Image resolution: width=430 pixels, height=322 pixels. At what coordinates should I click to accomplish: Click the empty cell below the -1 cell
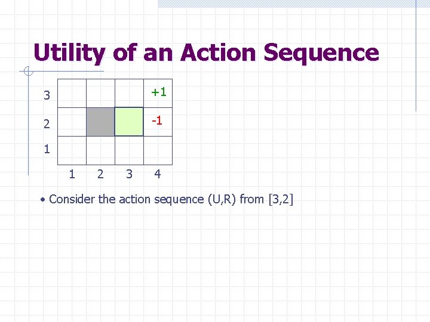[158, 150]
